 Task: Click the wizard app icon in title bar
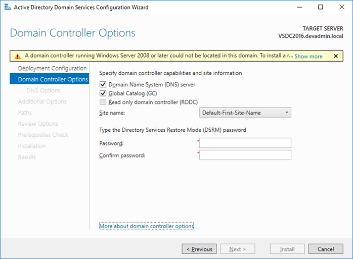(x=8, y=7)
